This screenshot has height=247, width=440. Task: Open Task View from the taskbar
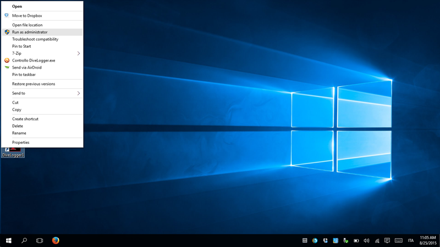pyautogui.click(x=40, y=240)
